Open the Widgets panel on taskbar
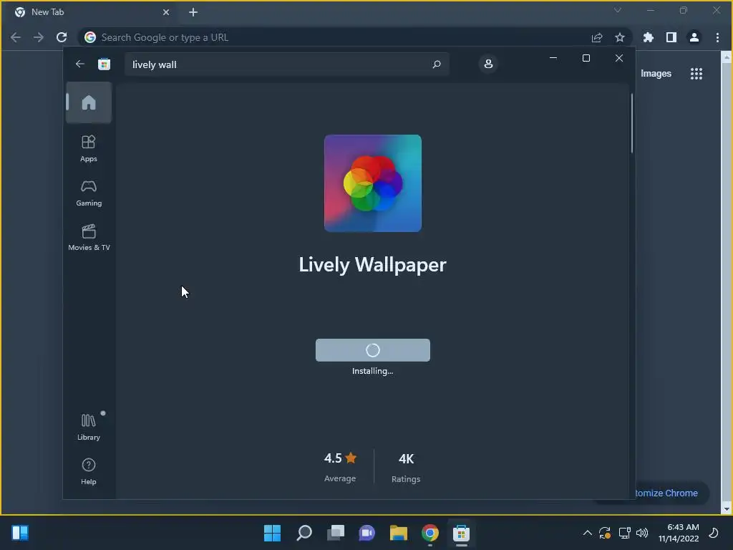 (20, 533)
